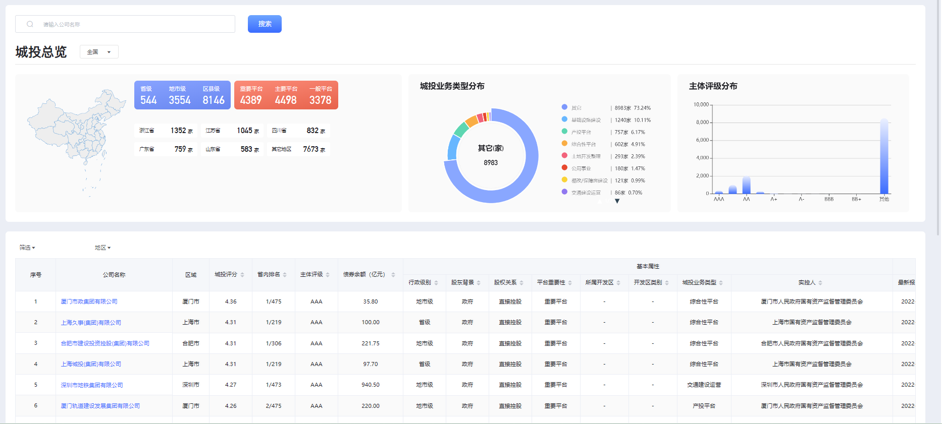This screenshot has width=942, height=424.
Task: Click the AA bar in rating chart
Action: pos(746,186)
